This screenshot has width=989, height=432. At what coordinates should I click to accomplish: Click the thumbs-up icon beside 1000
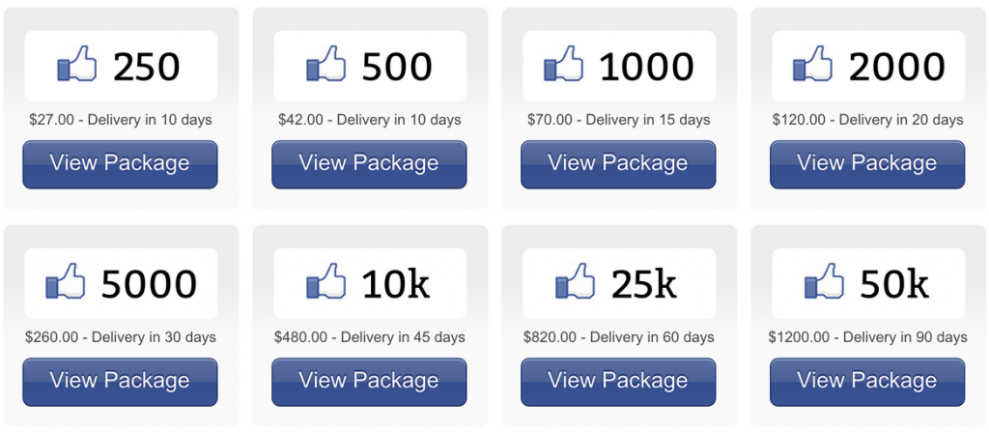563,63
